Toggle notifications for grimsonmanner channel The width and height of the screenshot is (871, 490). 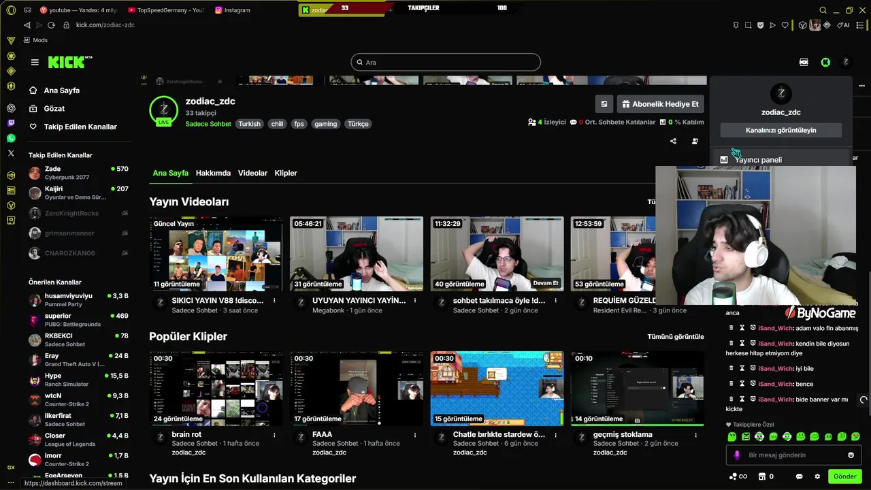click(125, 233)
